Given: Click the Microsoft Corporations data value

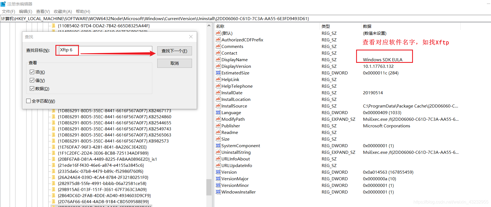Looking at the screenshot, I should coord(386,126).
